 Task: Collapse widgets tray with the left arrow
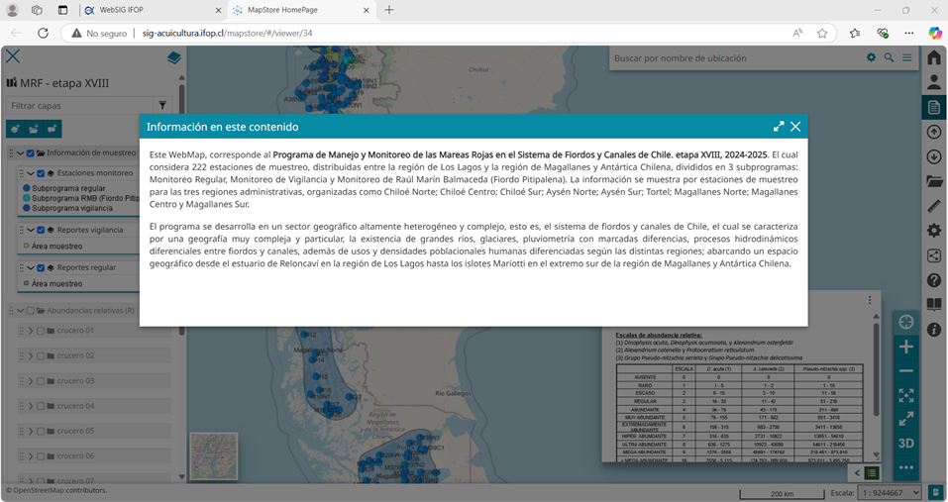pyautogui.click(x=857, y=473)
